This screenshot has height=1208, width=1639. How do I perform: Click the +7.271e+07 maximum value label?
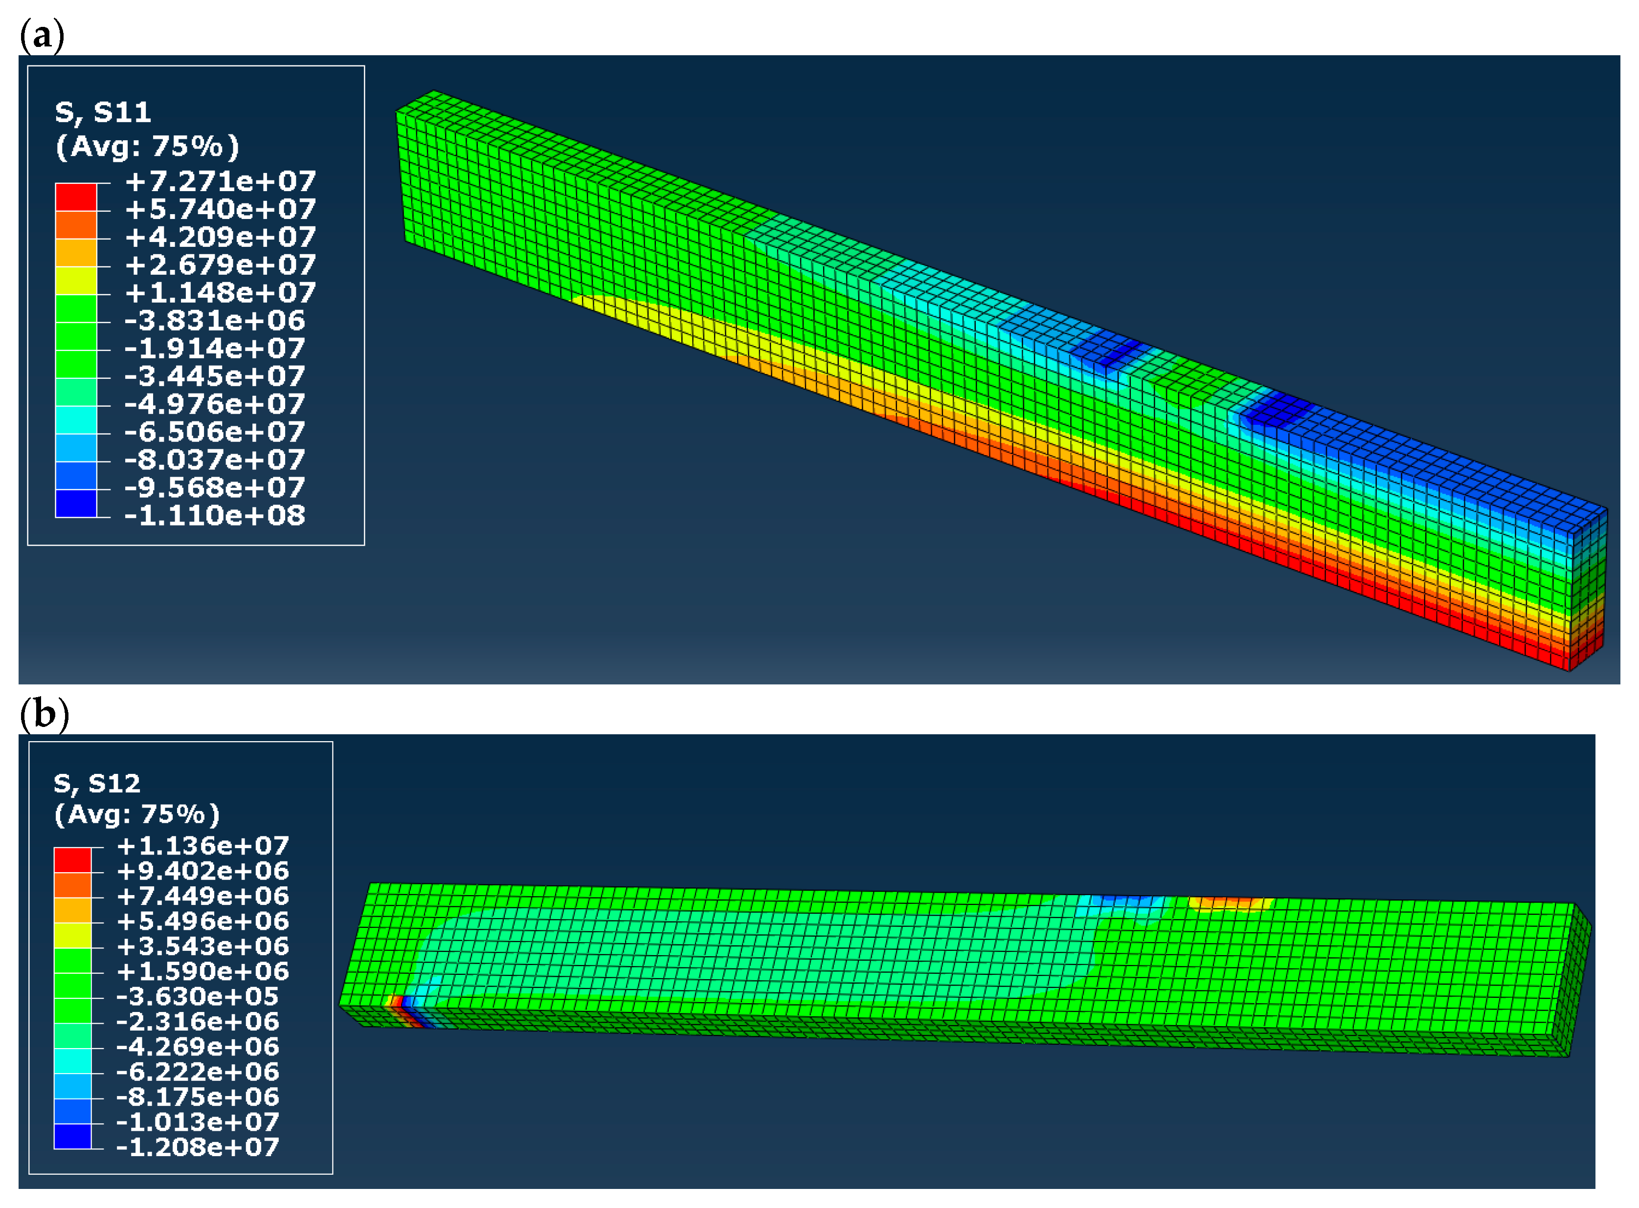(x=220, y=180)
